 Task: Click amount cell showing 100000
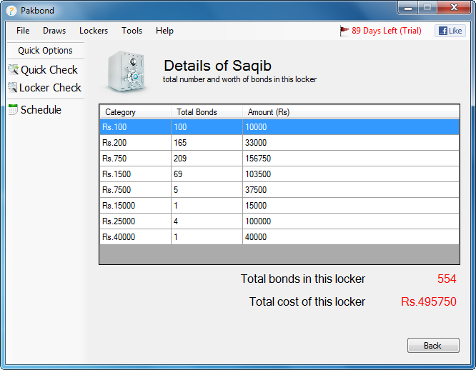351,221
